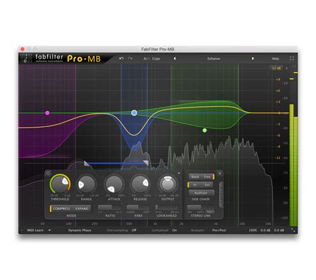The image size is (316, 280).
Task: Undo the last change
Action: click(121, 58)
